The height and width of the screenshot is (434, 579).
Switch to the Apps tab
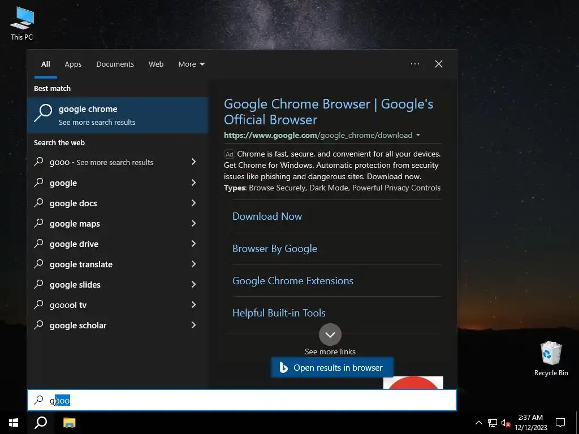tap(73, 64)
